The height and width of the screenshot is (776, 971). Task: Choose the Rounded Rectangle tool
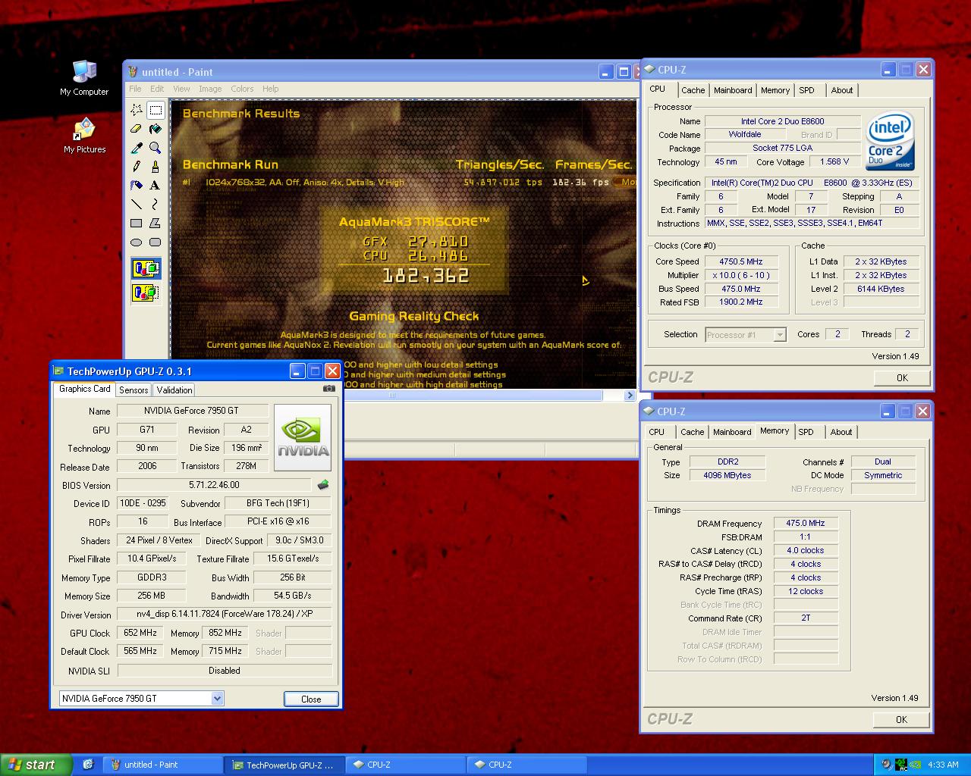point(156,242)
